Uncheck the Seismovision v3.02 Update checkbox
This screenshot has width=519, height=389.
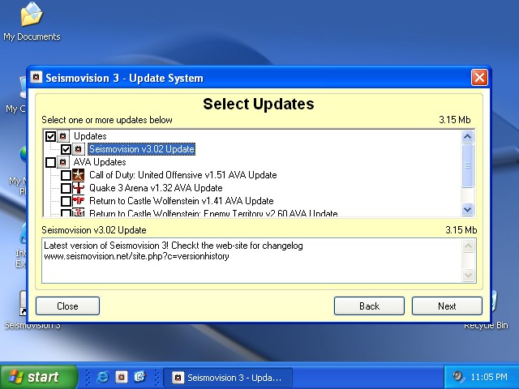66,149
